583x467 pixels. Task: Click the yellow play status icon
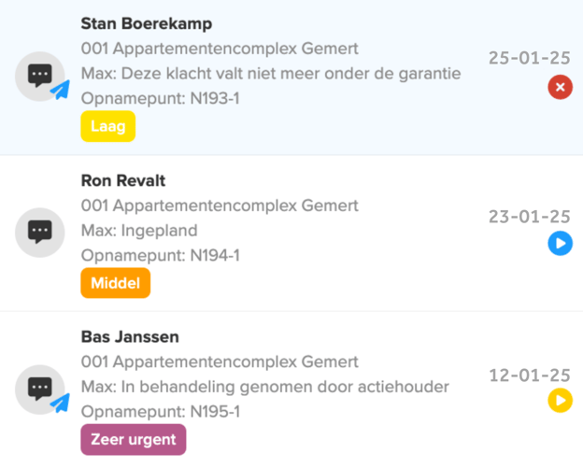560,402
